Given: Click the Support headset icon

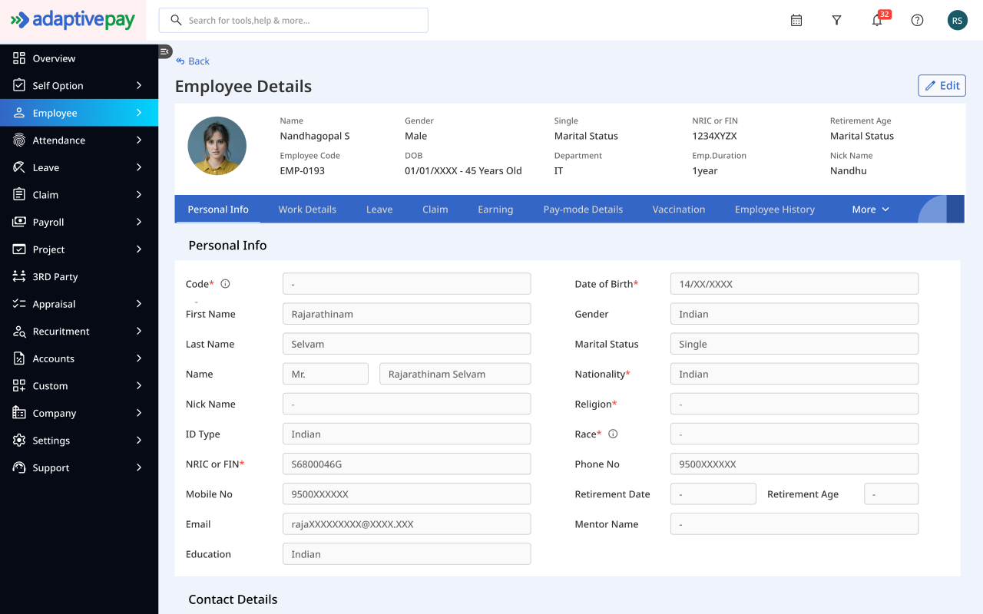Looking at the screenshot, I should tap(19, 467).
